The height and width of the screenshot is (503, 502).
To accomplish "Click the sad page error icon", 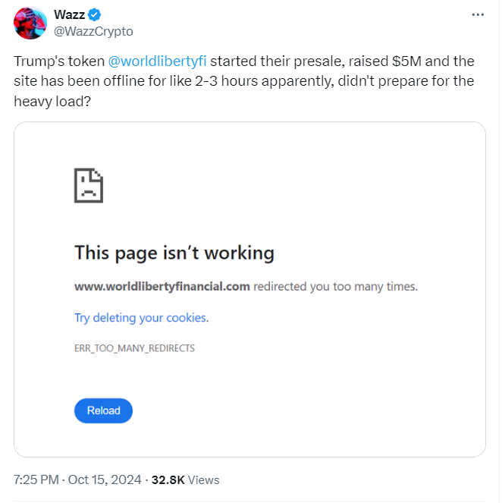I will point(88,186).
